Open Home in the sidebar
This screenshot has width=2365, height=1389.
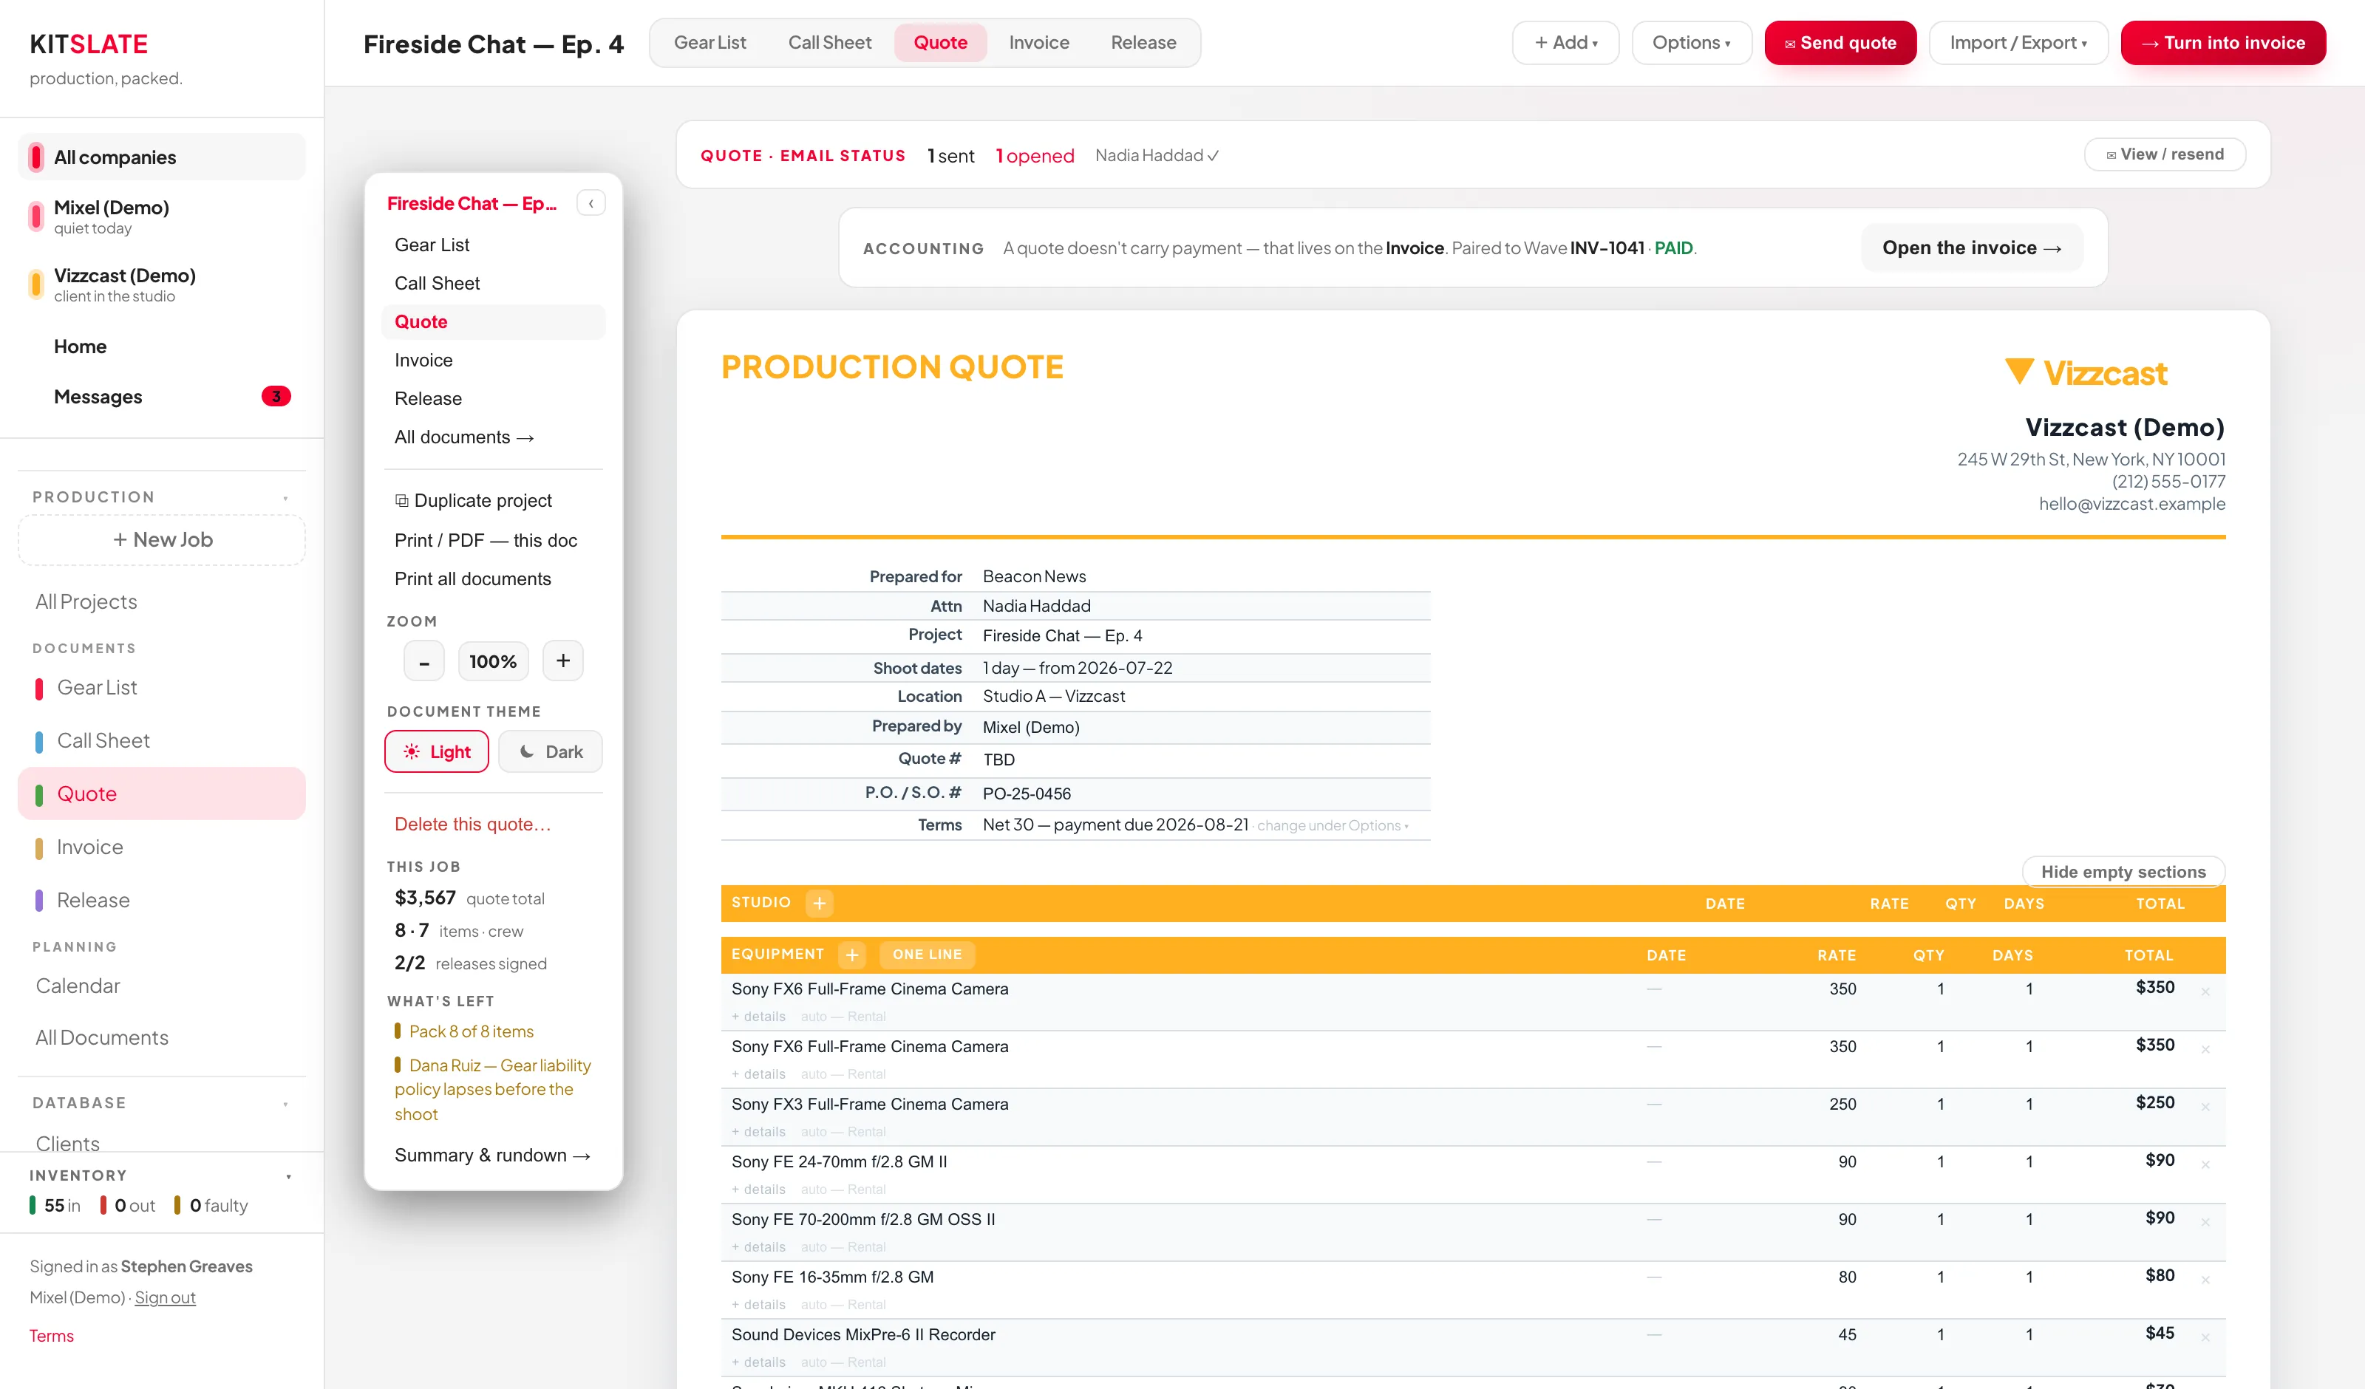pos(80,347)
